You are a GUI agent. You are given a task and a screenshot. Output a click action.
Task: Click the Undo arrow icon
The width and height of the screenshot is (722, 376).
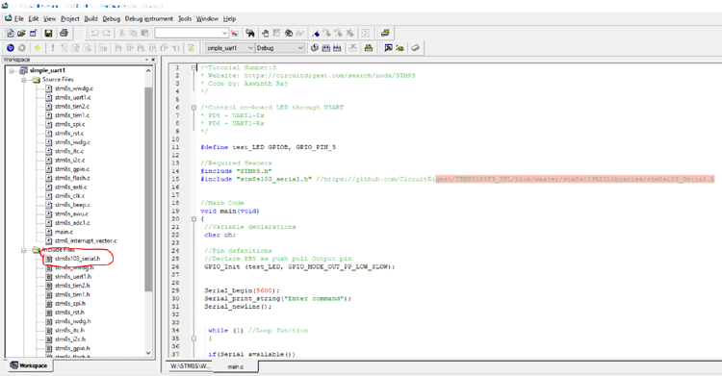(x=95, y=33)
